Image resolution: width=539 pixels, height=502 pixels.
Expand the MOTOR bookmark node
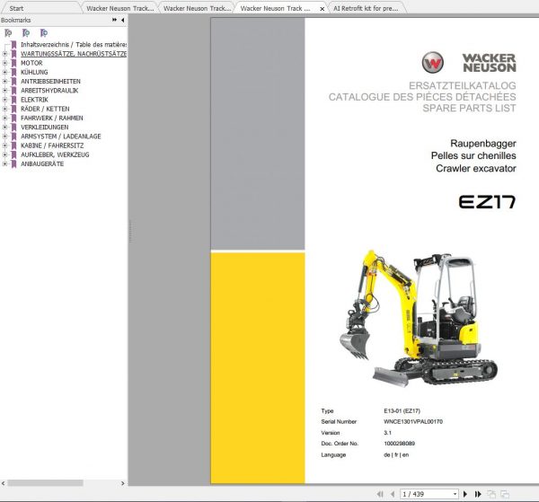point(4,63)
